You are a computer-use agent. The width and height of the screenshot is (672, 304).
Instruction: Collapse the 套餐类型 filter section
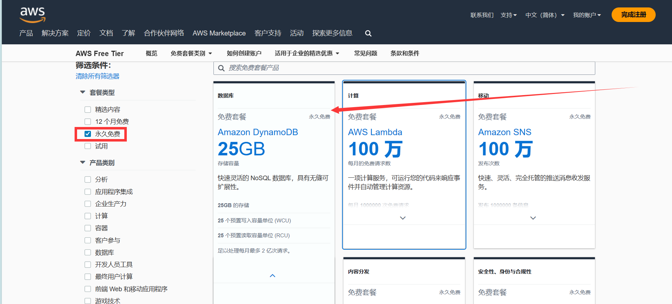coord(83,92)
